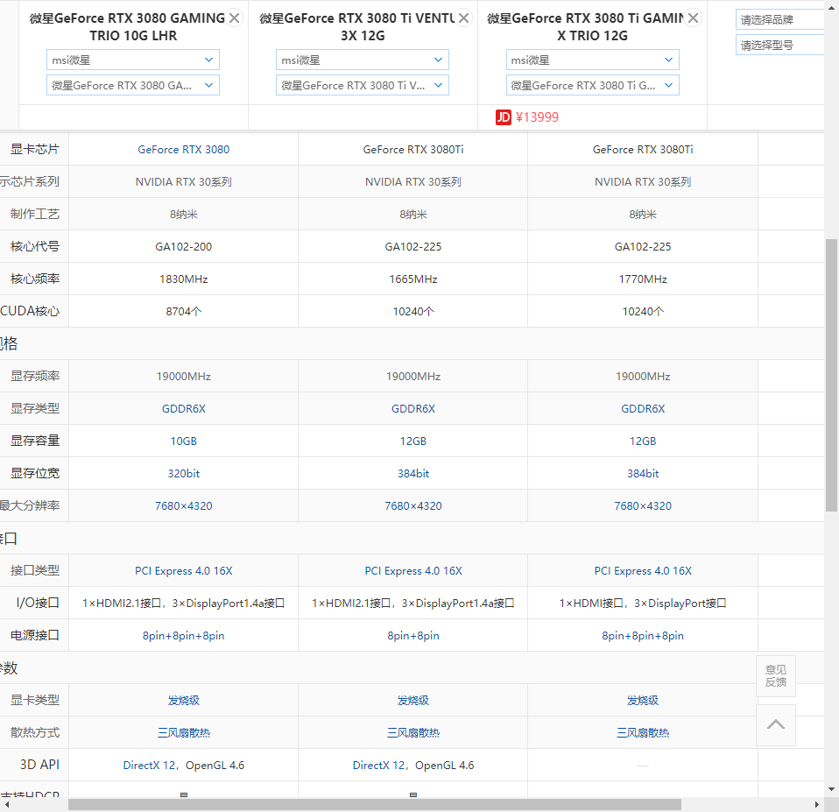Click the GeForce RTX 3080 chip link
This screenshot has width=839, height=812.
[183, 149]
